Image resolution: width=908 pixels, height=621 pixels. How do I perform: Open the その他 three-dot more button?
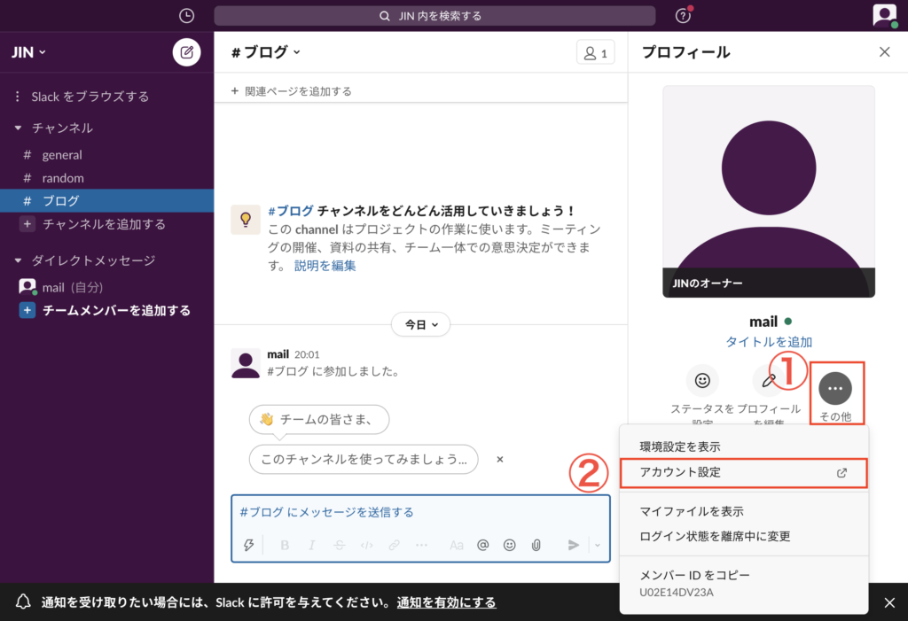pos(835,388)
